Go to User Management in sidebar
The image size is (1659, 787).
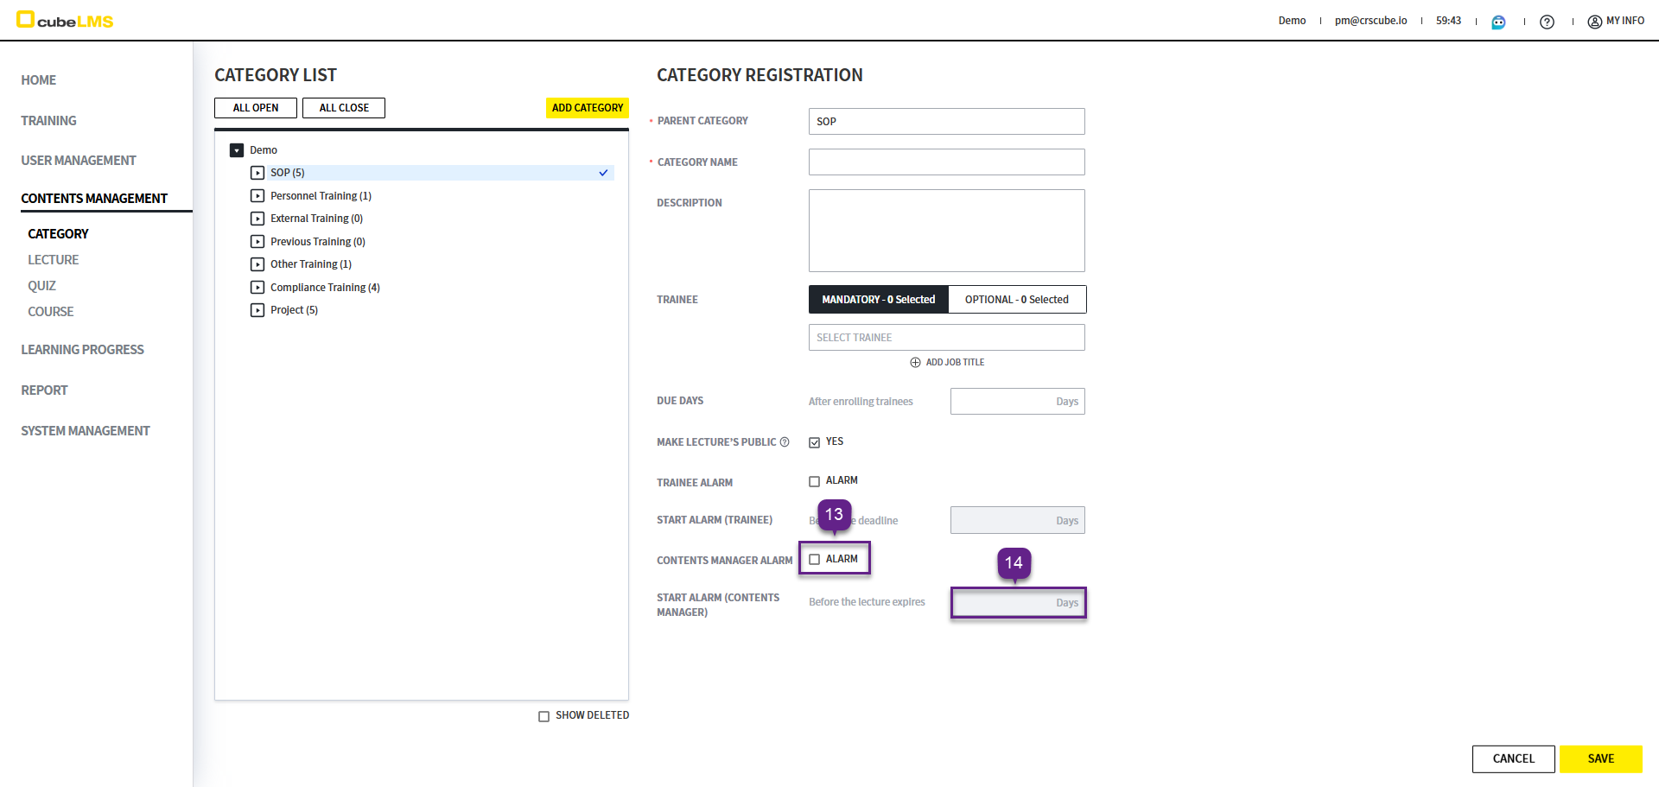pos(79,161)
